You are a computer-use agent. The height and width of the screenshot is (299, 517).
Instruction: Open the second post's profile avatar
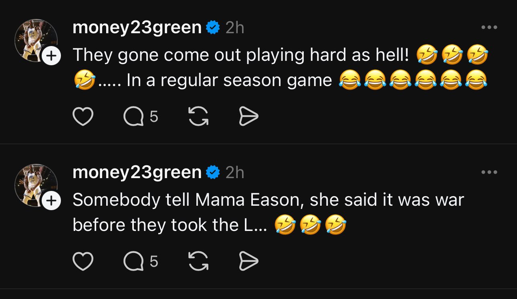(36, 185)
